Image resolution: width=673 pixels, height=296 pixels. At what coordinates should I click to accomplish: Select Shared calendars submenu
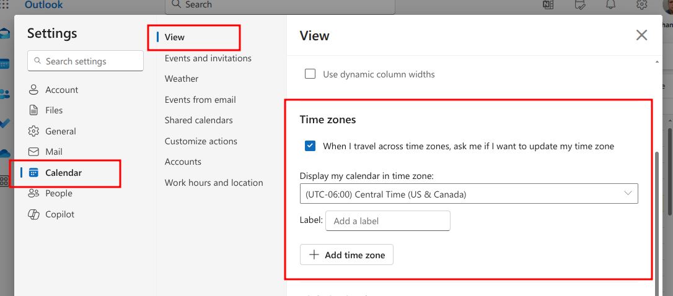[x=199, y=121]
